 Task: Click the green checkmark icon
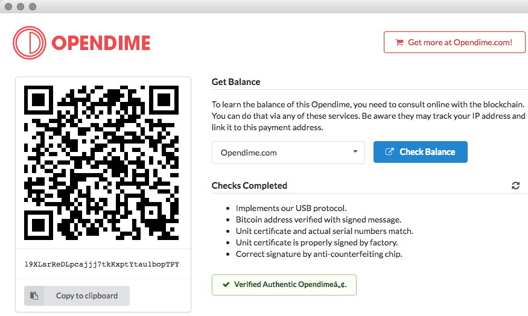(226, 285)
